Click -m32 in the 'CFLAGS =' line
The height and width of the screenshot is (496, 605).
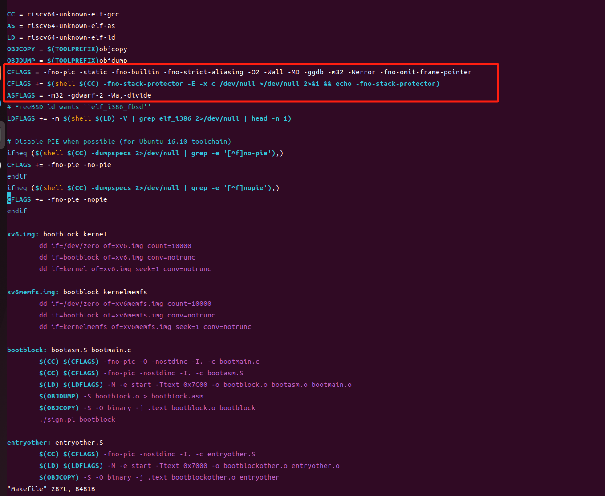pyautogui.click(x=336, y=72)
